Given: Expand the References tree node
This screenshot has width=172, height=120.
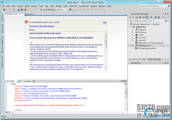Looking at the screenshot, I should pyautogui.click(x=133, y=32).
